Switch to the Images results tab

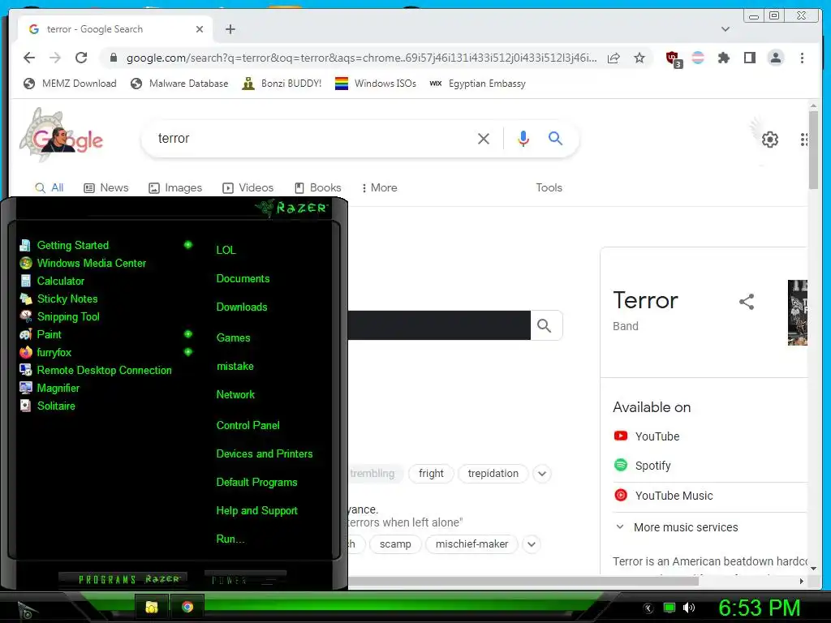pyautogui.click(x=175, y=187)
